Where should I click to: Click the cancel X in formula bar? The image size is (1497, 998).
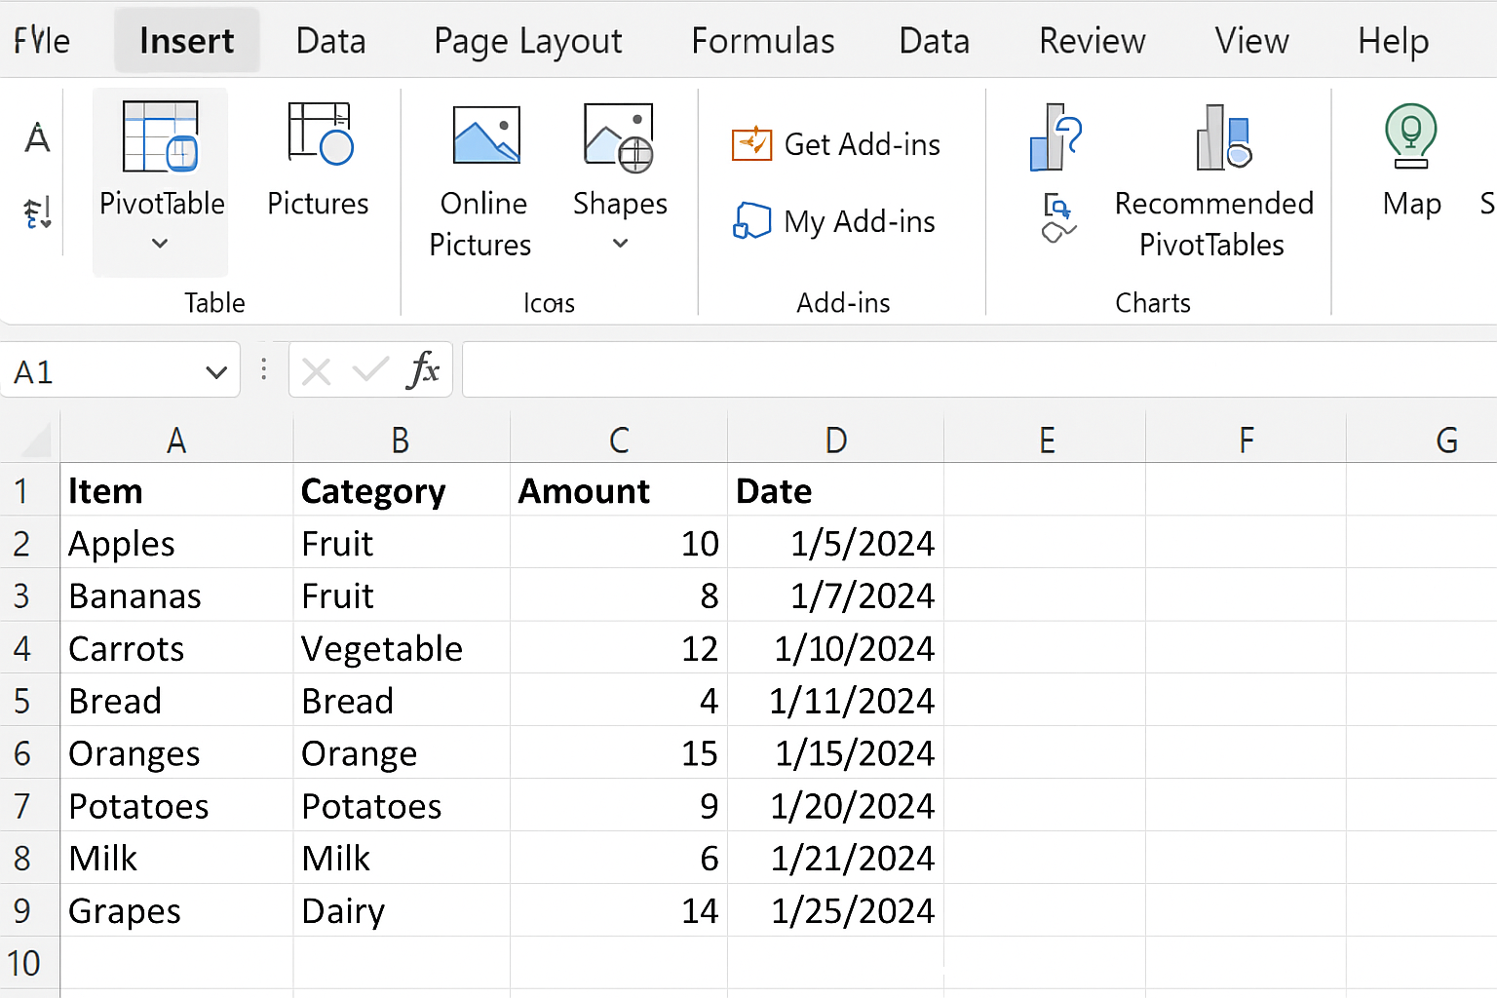point(316,371)
